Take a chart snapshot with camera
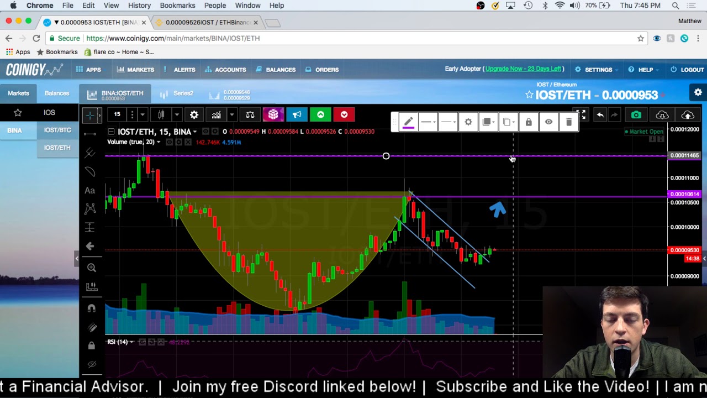 pos(636,114)
